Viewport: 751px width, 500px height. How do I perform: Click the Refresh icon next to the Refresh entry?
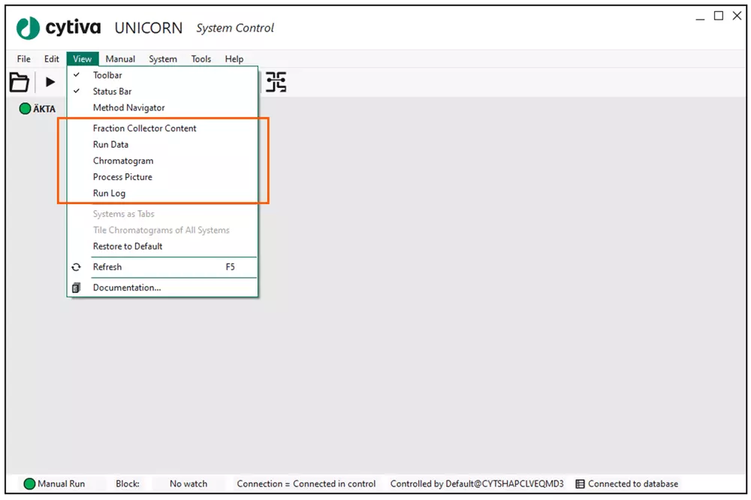click(x=77, y=267)
